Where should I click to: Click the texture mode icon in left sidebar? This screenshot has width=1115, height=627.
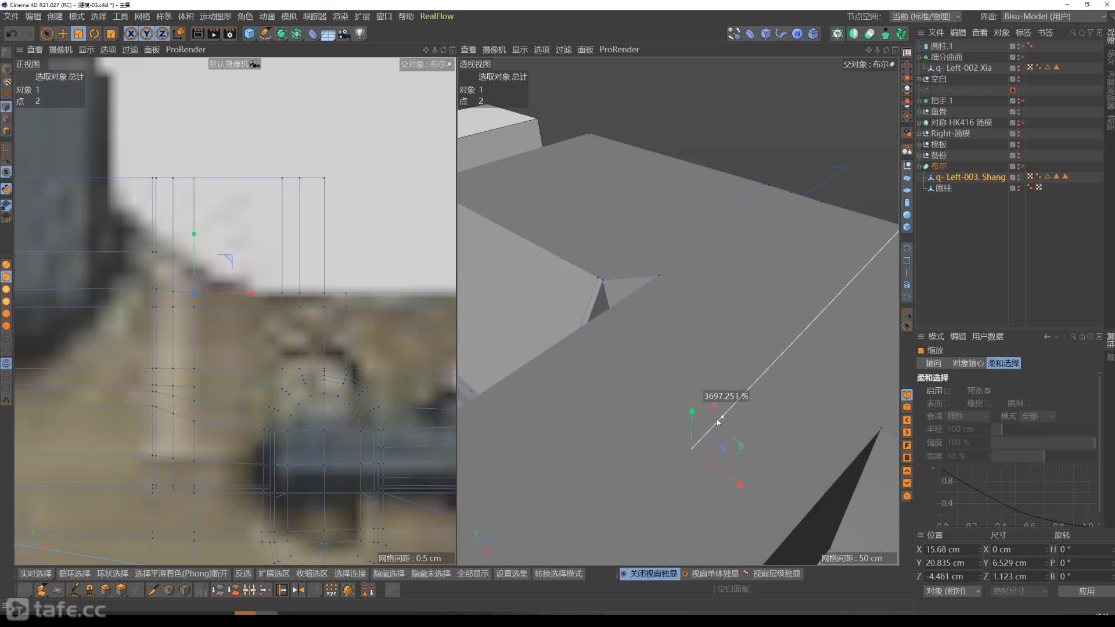(6, 82)
